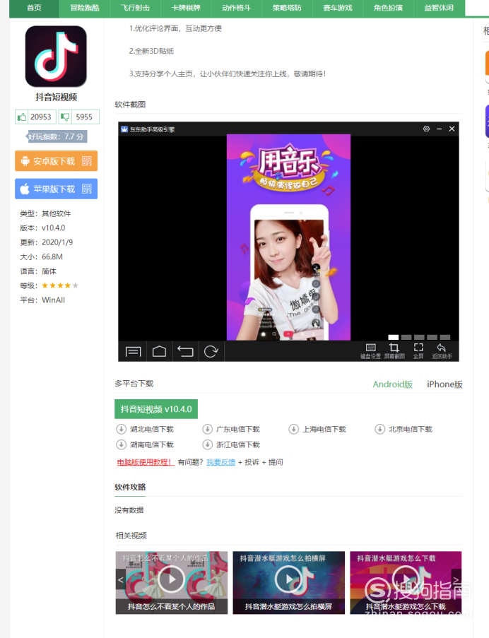Open the 赛车游戏 category tab
The image size is (489, 638).
pyautogui.click(x=338, y=8)
